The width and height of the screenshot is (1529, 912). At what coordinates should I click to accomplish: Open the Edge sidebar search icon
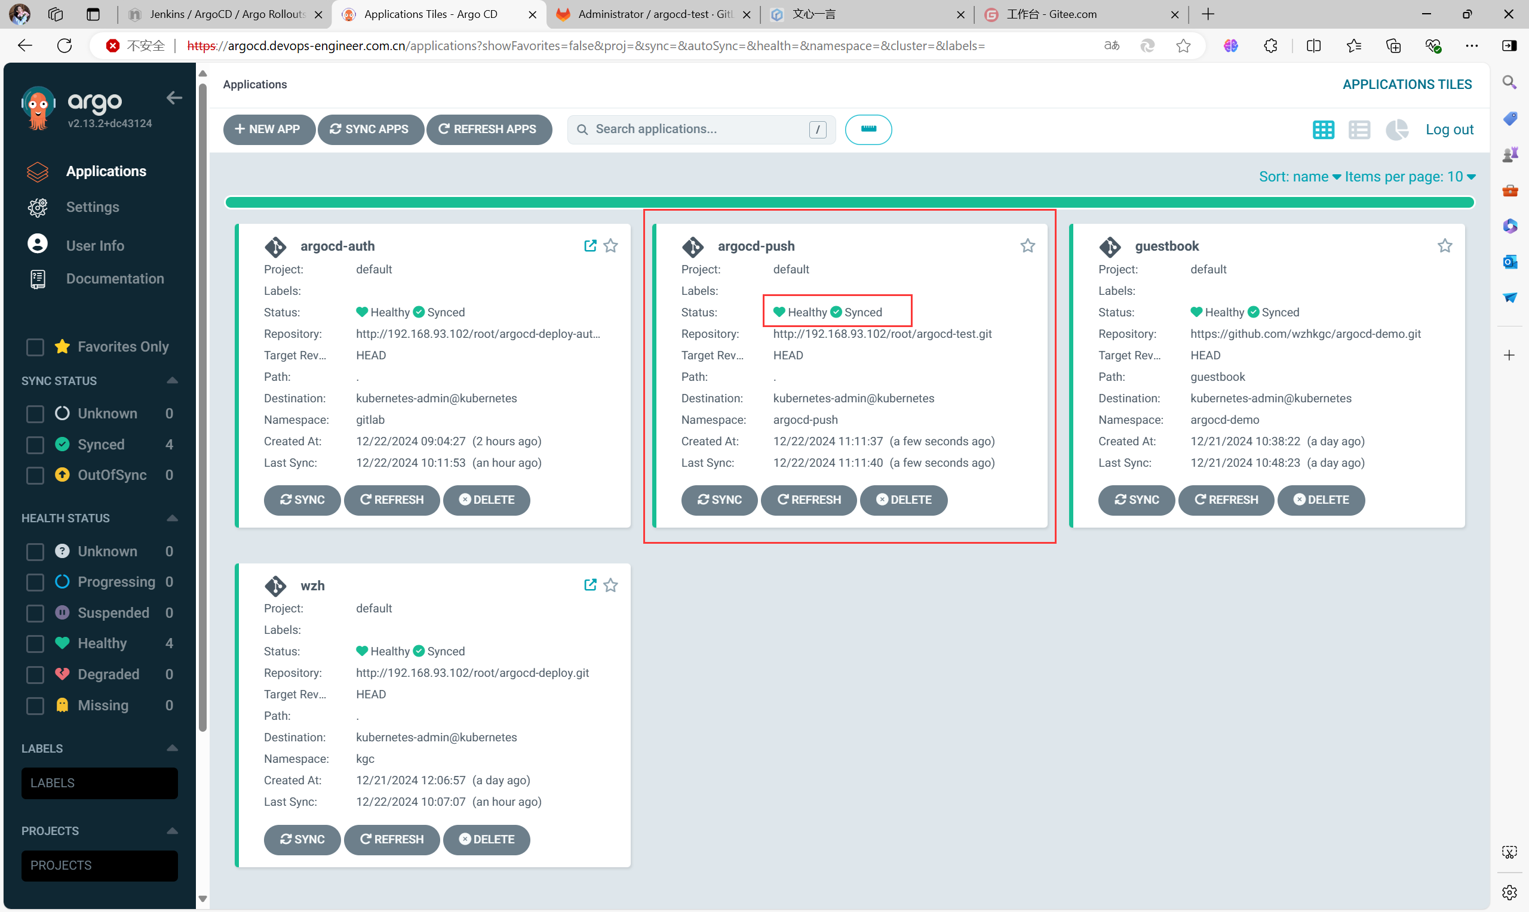click(x=1509, y=82)
